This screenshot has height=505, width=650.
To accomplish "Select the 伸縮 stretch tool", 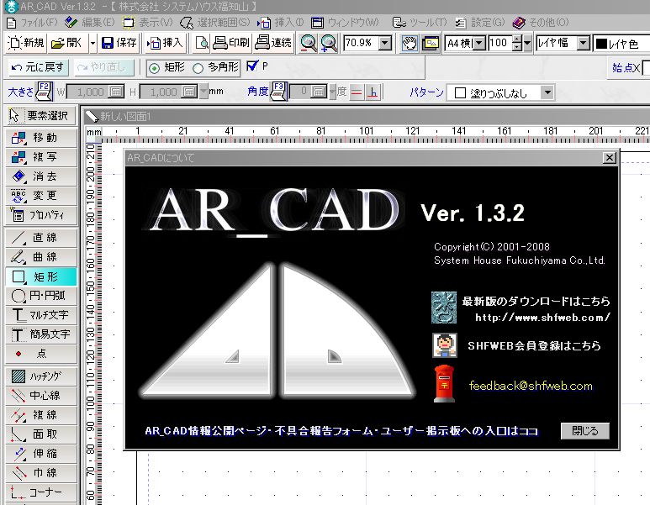I will pyautogui.click(x=41, y=454).
